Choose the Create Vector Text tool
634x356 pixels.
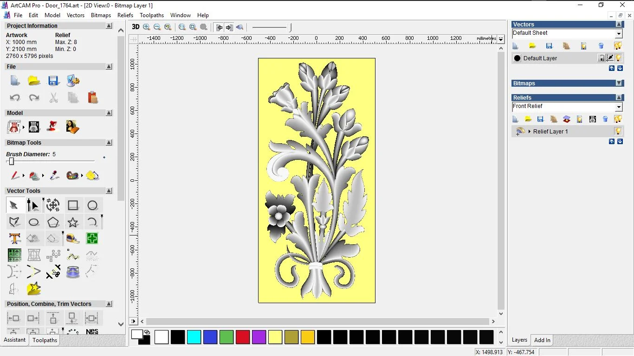14,239
